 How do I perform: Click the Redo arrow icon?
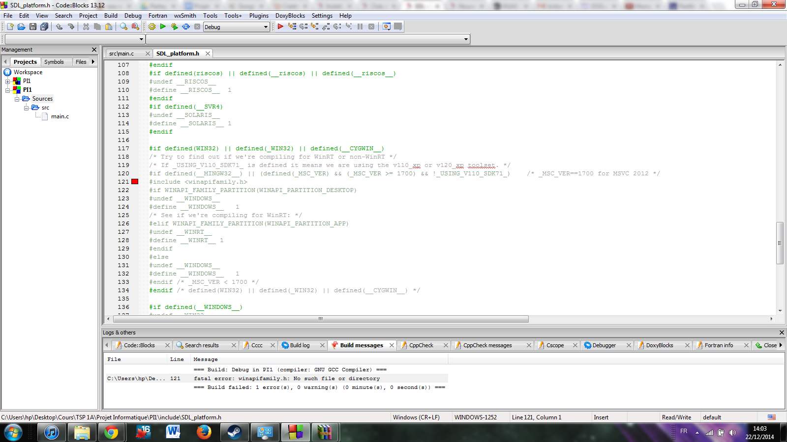(71, 27)
